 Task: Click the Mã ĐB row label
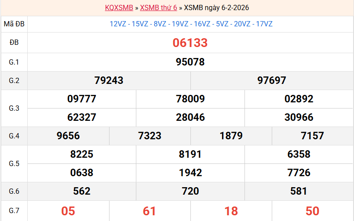click(x=14, y=24)
